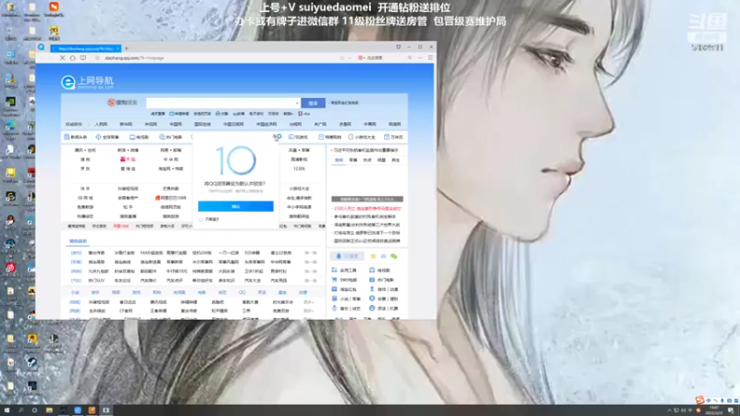Open 实用工具 in the right sidebar
This screenshot has height=416, width=740.
pyautogui.click(x=344, y=270)
